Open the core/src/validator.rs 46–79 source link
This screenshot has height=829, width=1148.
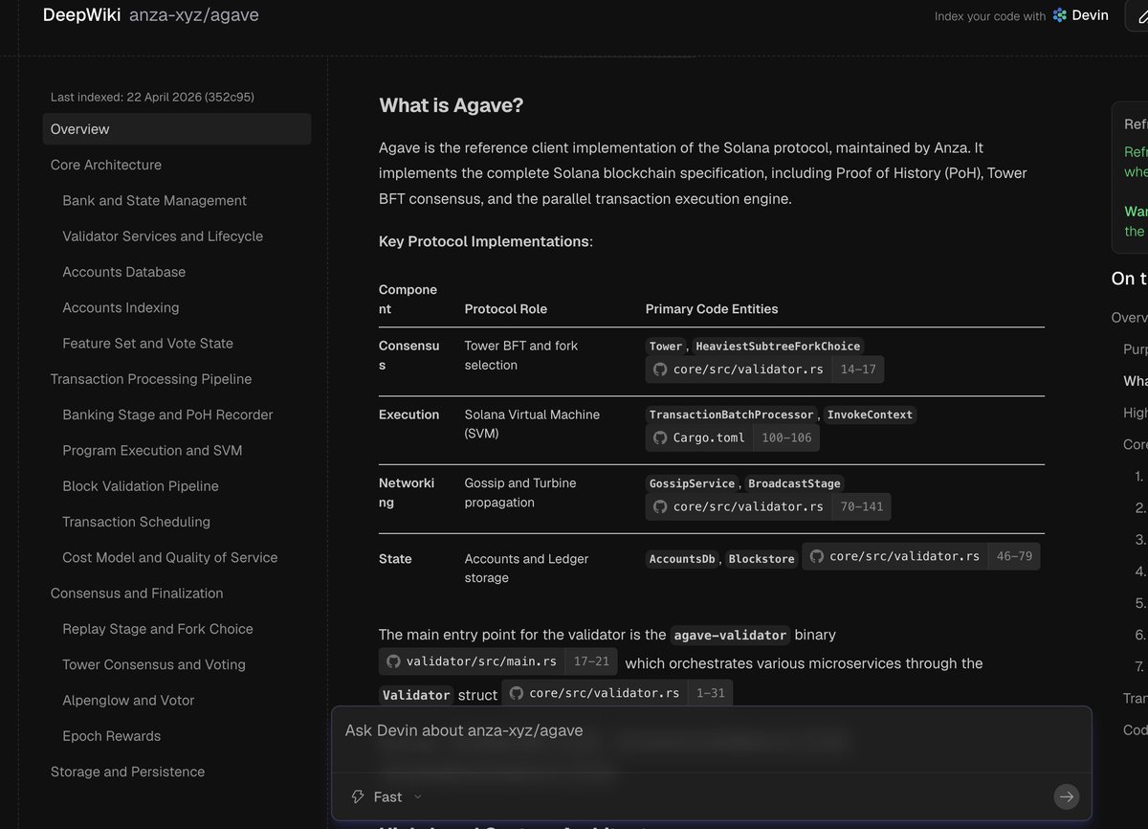[x=920, y=555]
